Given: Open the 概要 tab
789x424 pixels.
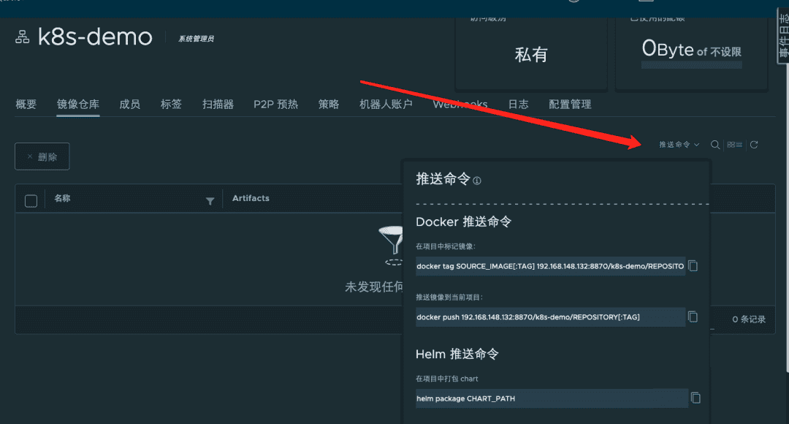Looking at the screenshot, I should click(x=26, y=105).
